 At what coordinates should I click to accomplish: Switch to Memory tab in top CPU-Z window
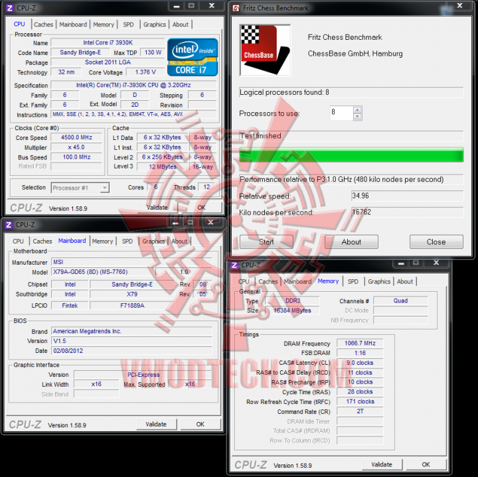click(x=104, y=25)
